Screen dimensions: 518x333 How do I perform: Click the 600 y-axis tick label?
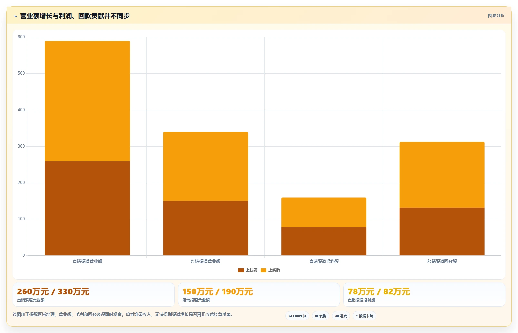pos(21,37)
